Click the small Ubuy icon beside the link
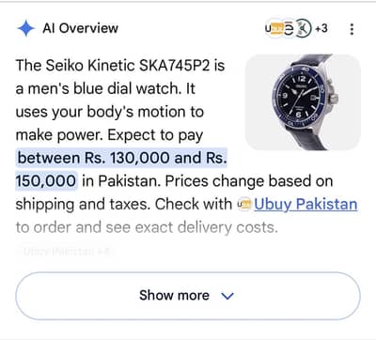 click(244, 205)
